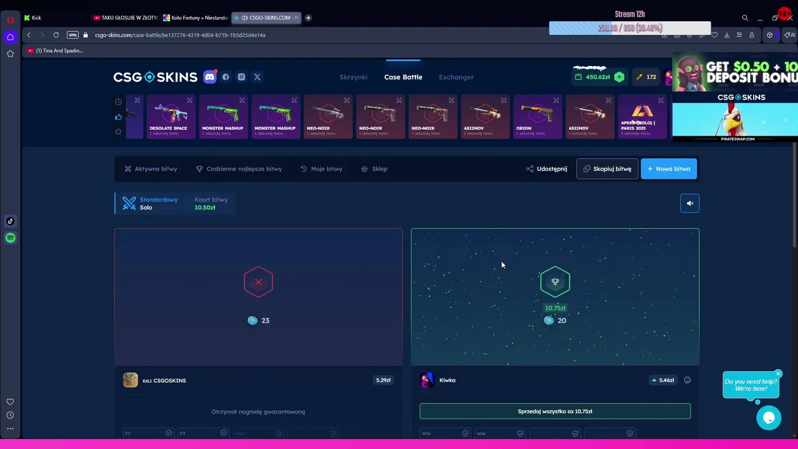Screen dimensions: 798x449
Task: Click the Stream 12h progress bar
Action: tap(630, 28)
